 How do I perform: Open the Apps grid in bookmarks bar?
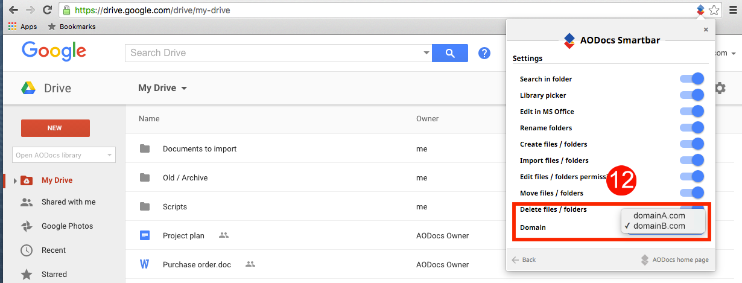pos(22,27)
